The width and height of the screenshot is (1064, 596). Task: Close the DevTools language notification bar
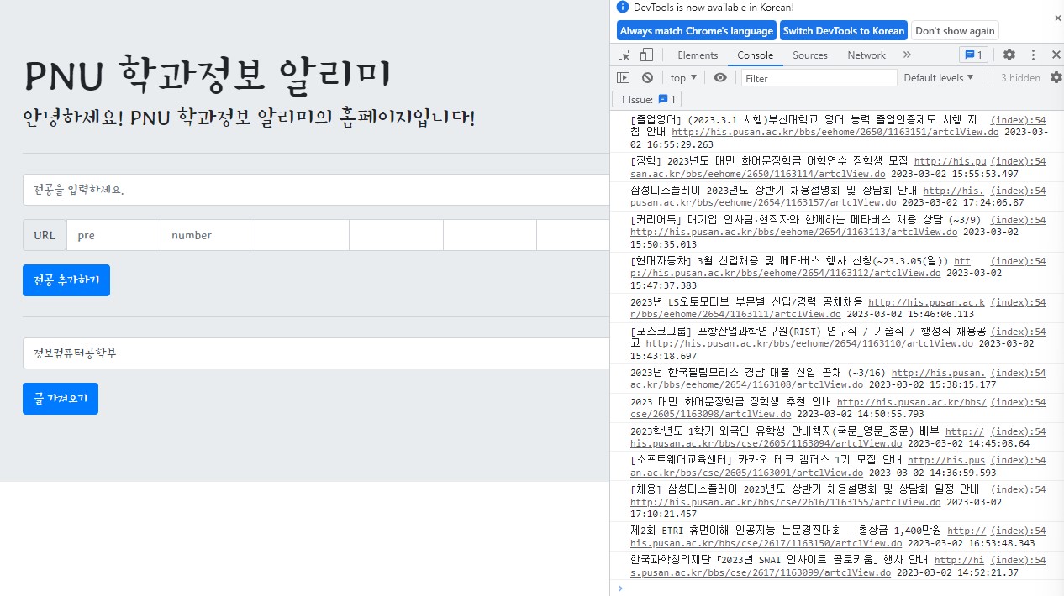point(1057,18)
